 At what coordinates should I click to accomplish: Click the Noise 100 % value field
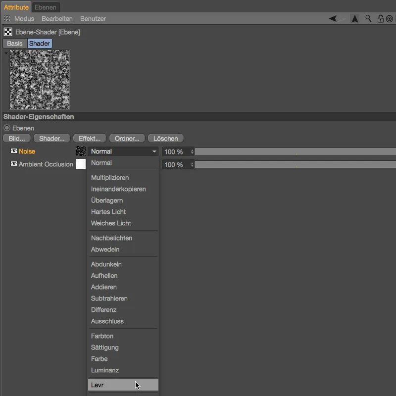(176, 151)
